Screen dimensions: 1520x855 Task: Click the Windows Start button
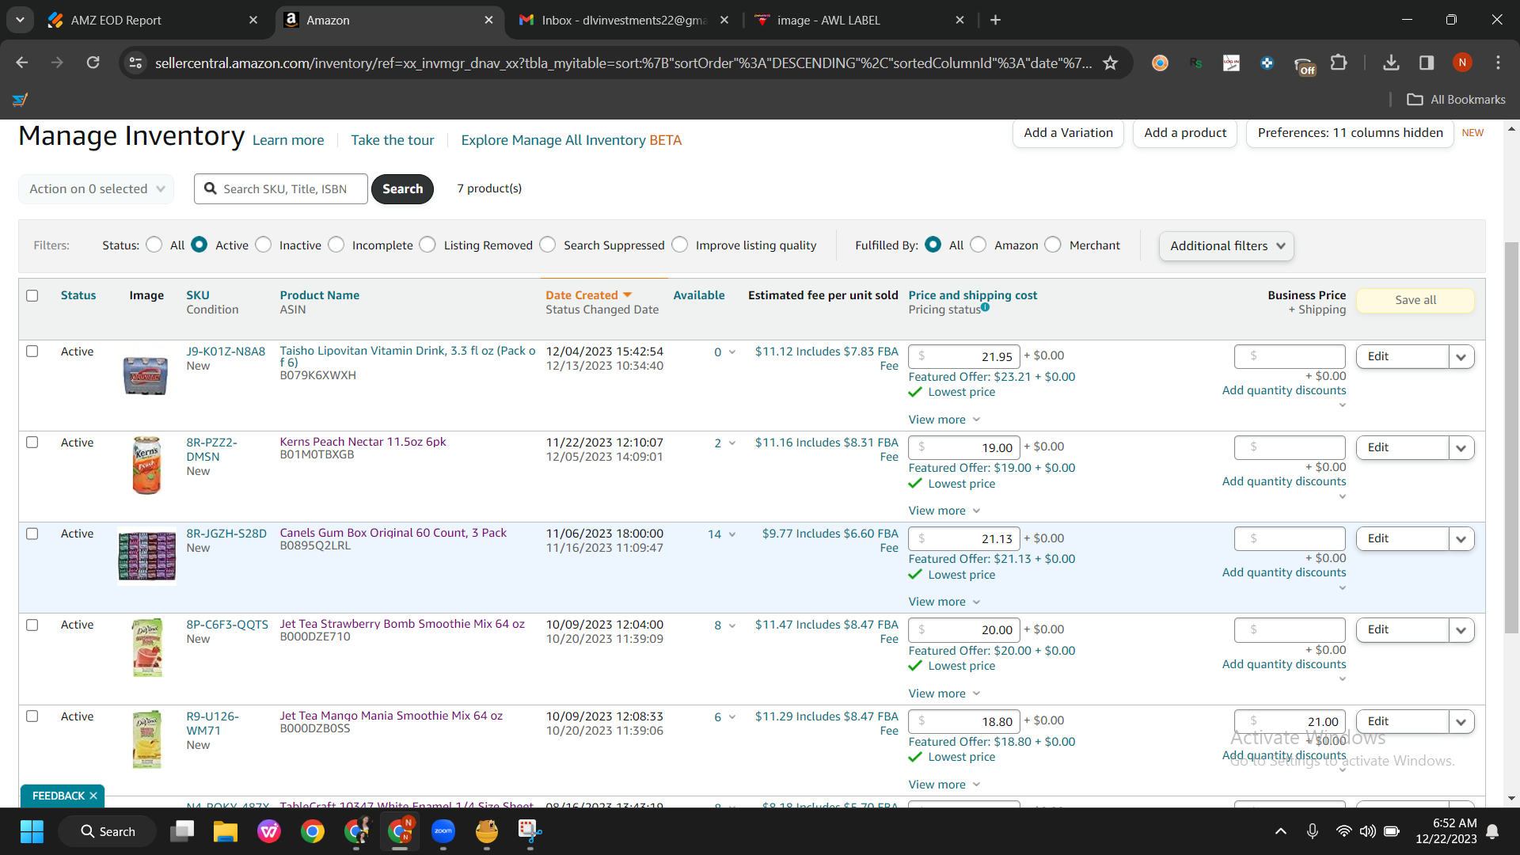click(32, 831)
